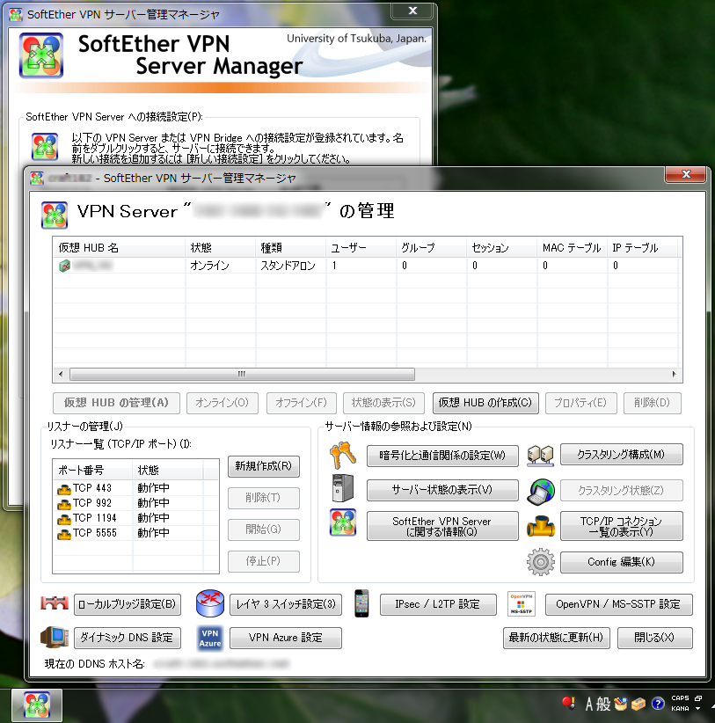715x723 pixels.
Task: Click the red bridge icon for local bridge
Action: pos(55,602)
